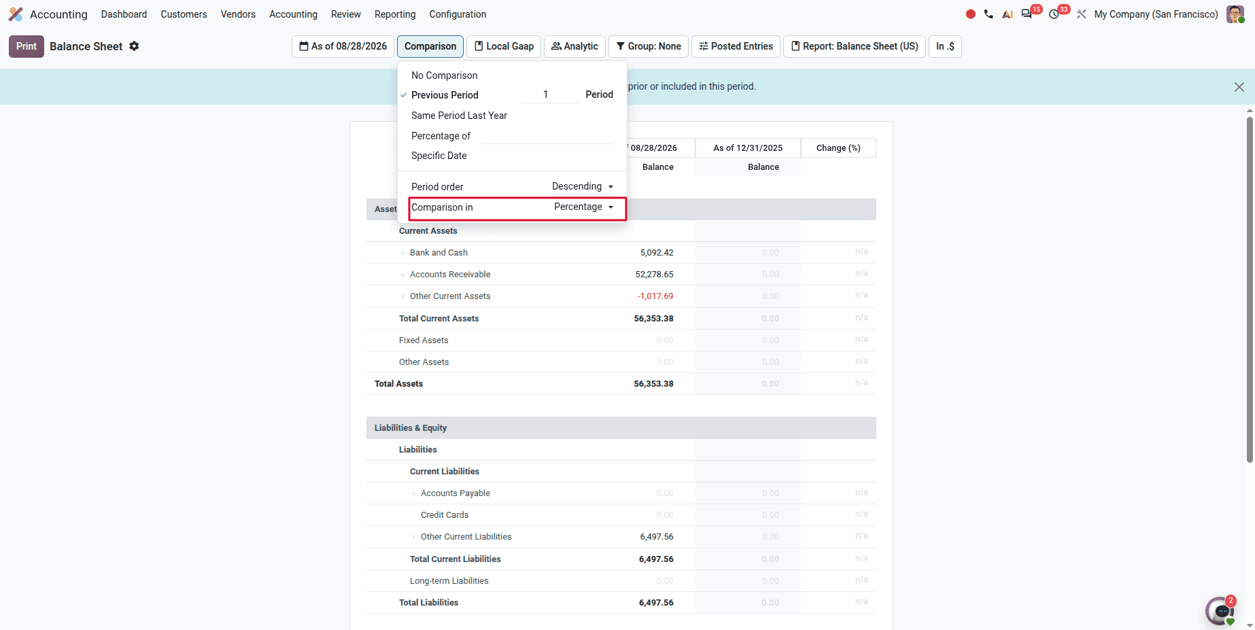The width and height of the screenshot is (1255, 630).
Task: Click the Percentage of input field
Action: pos(548,136)
